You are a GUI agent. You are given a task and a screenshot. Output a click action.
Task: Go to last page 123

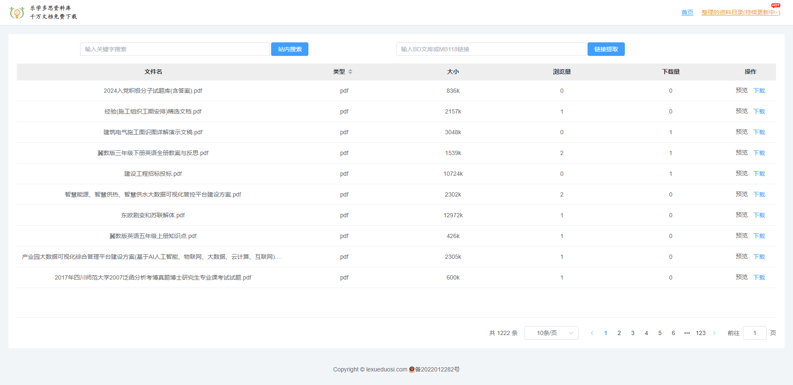701,333
